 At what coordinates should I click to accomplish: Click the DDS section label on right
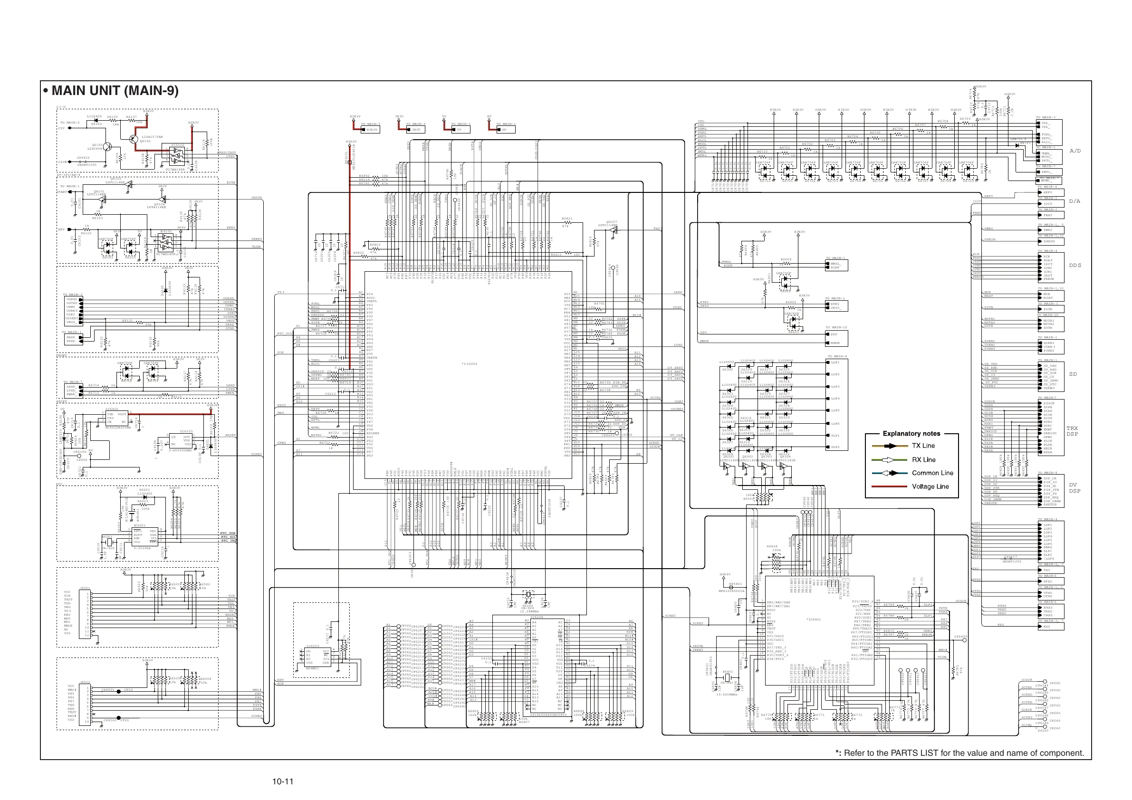[1075, 265]
